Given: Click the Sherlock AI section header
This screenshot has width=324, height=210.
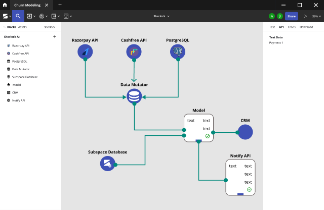Looking at the screenshot, I should (x=12, y=37).
